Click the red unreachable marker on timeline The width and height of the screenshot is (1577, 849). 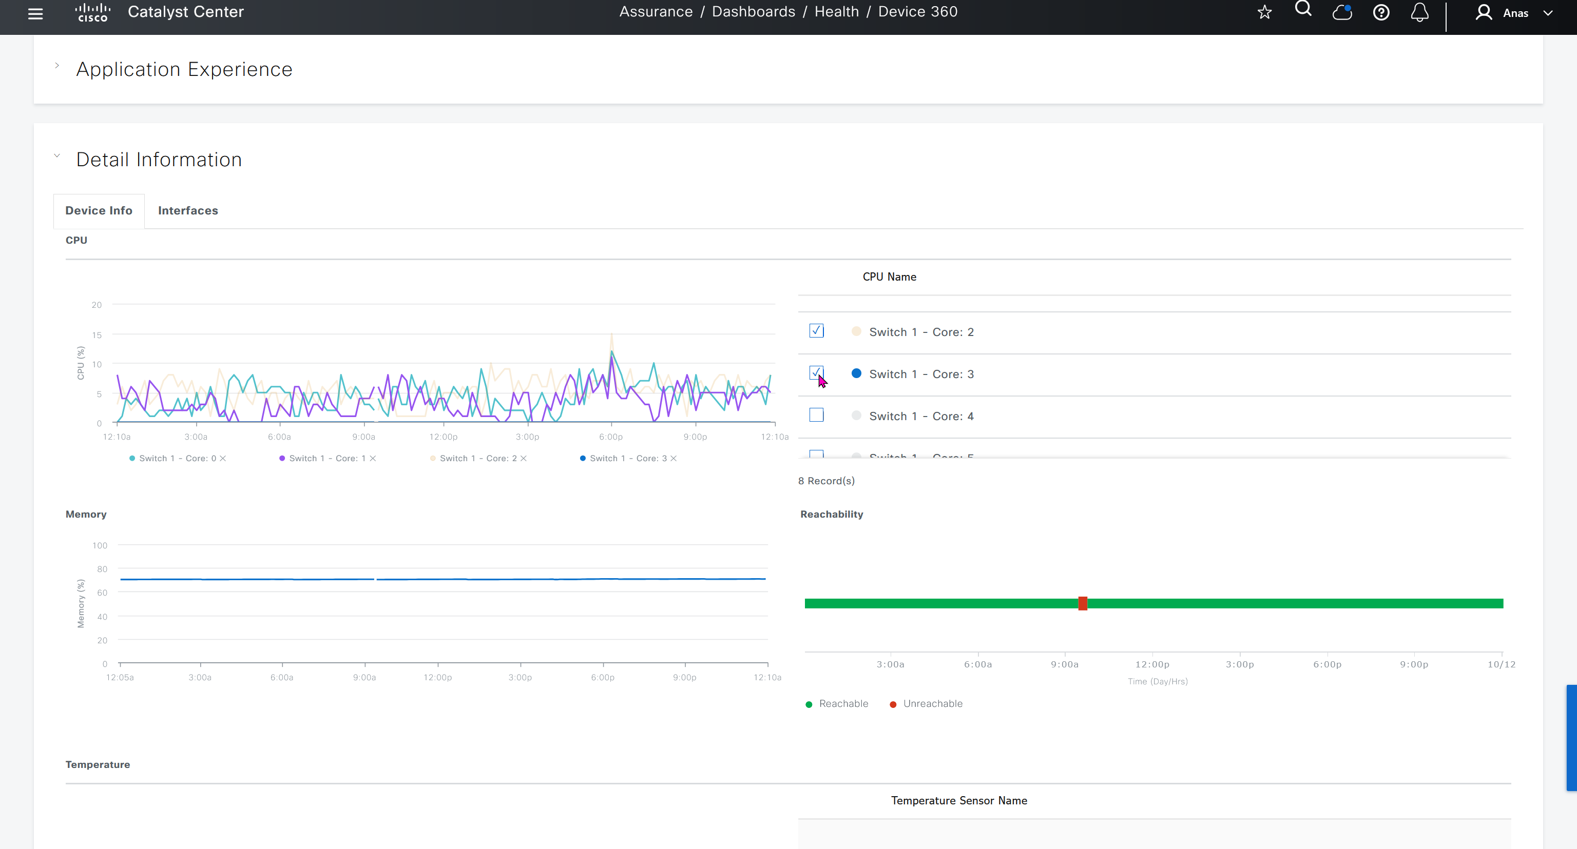[1082, 603]
